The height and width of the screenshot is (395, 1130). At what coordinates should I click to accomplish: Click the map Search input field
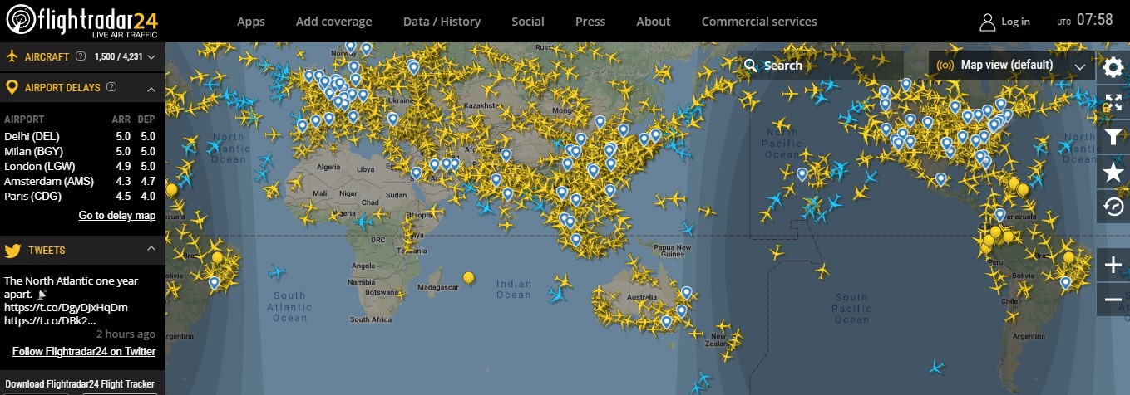coord(821,65)
